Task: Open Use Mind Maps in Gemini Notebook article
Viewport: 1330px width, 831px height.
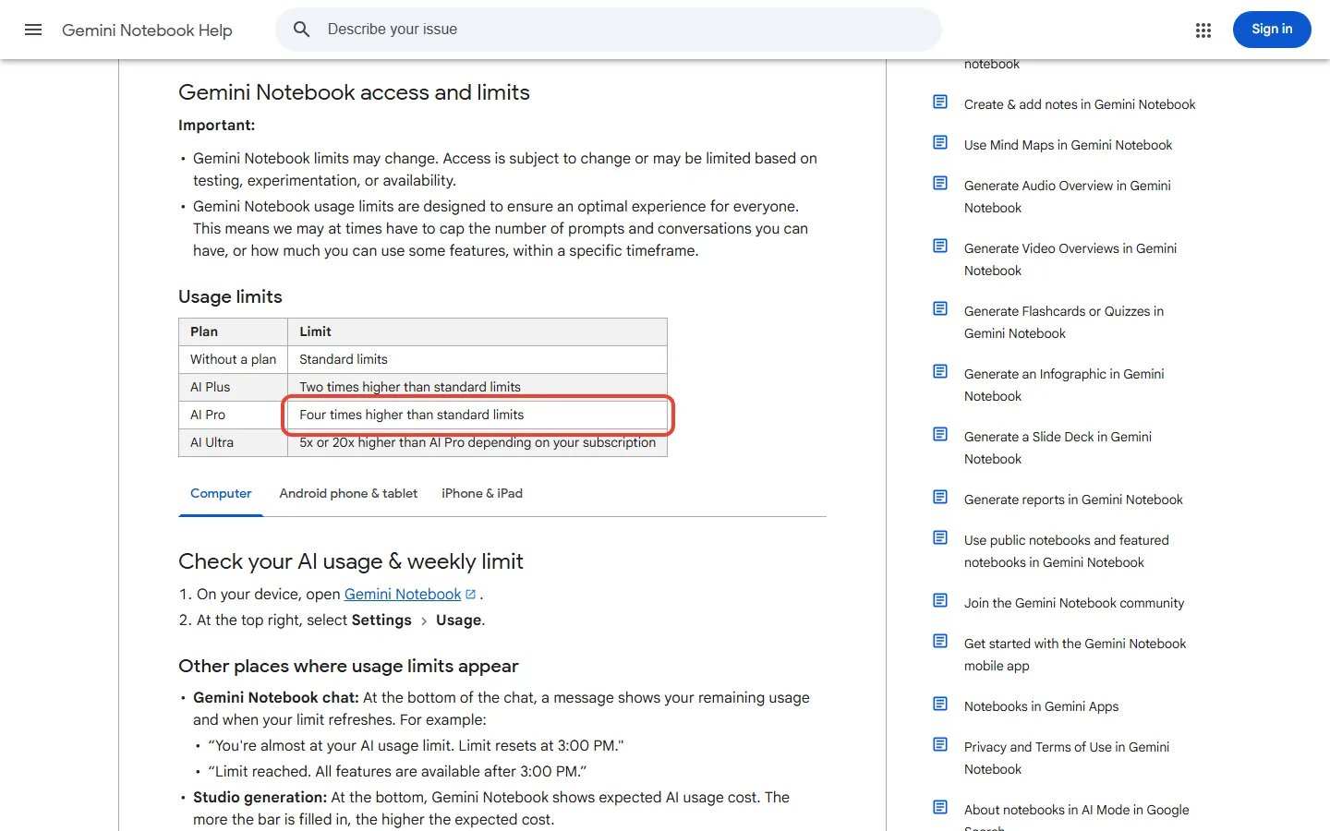Action: coord(1068,145)
